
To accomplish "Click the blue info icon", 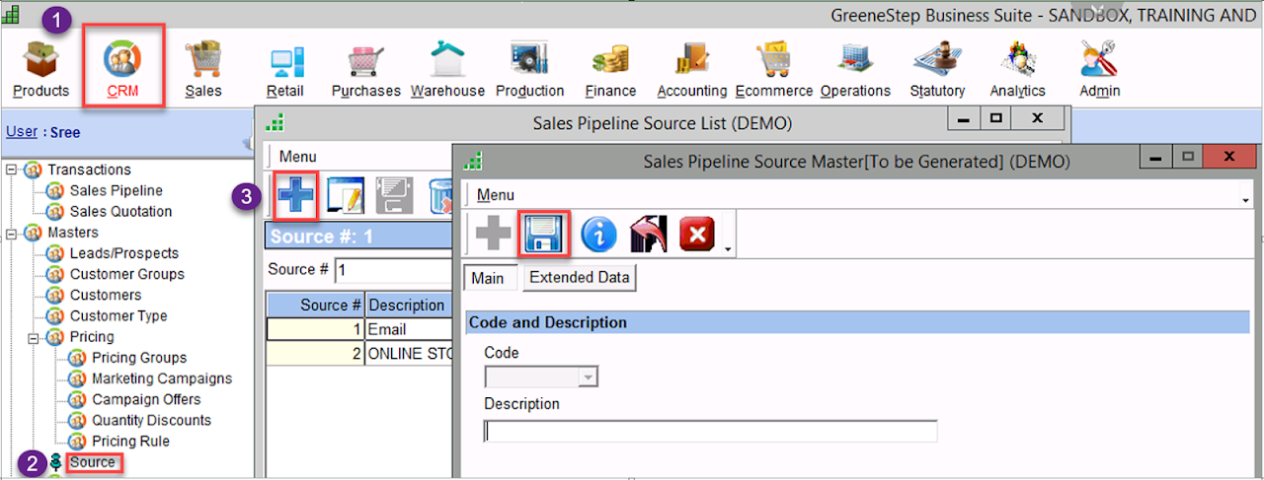I will coord(597,234).
